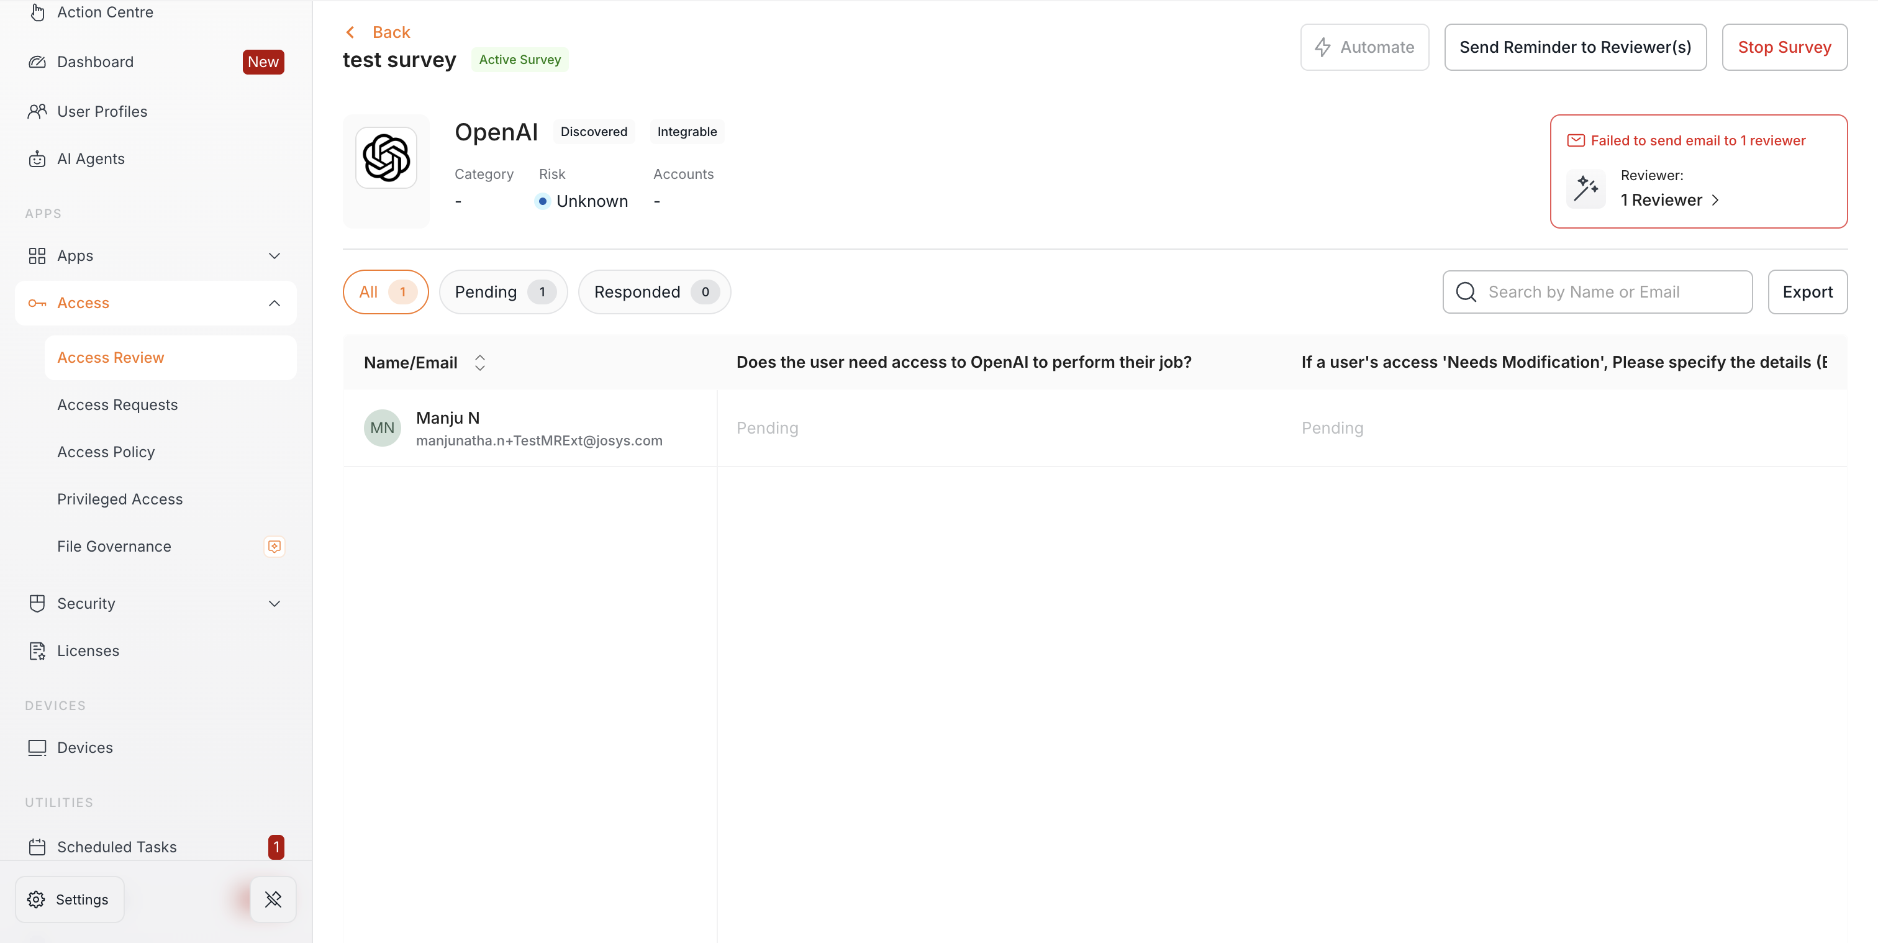
Task: Sort by Name/Email column arrows
Action: [x=479, y=362]
